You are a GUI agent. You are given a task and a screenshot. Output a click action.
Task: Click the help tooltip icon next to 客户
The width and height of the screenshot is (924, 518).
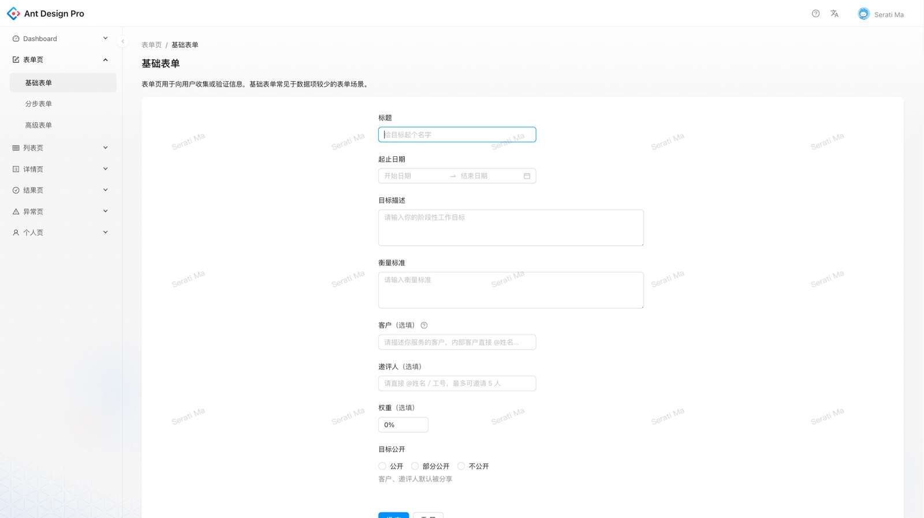424,325
